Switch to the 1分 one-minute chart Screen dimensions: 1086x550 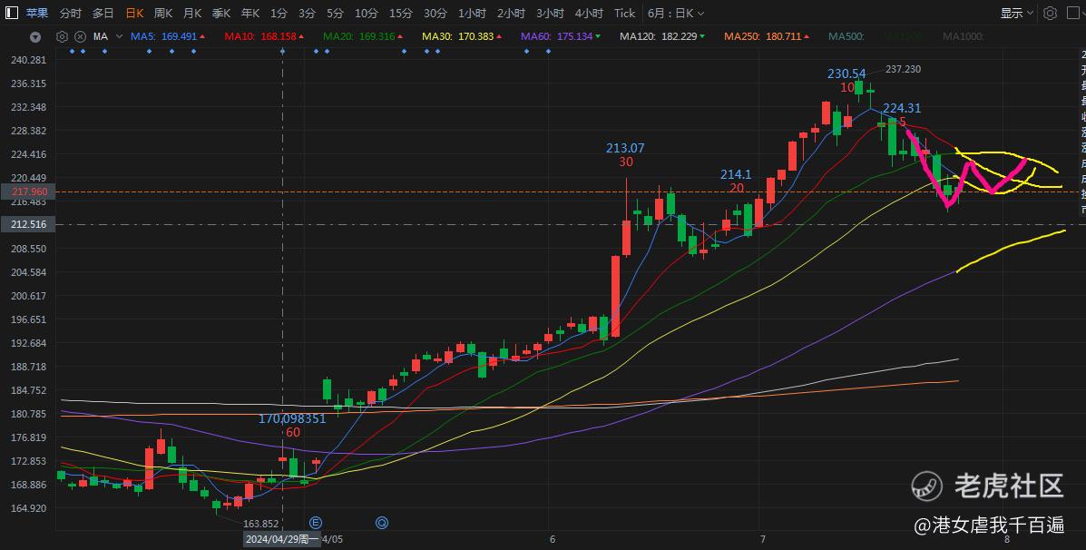(279, 14)
